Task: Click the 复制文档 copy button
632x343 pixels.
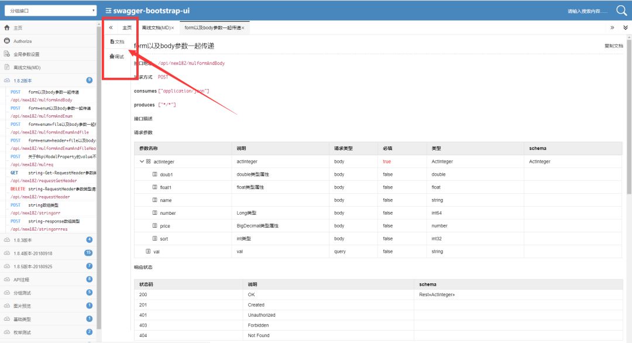Action: coord(613,46)
